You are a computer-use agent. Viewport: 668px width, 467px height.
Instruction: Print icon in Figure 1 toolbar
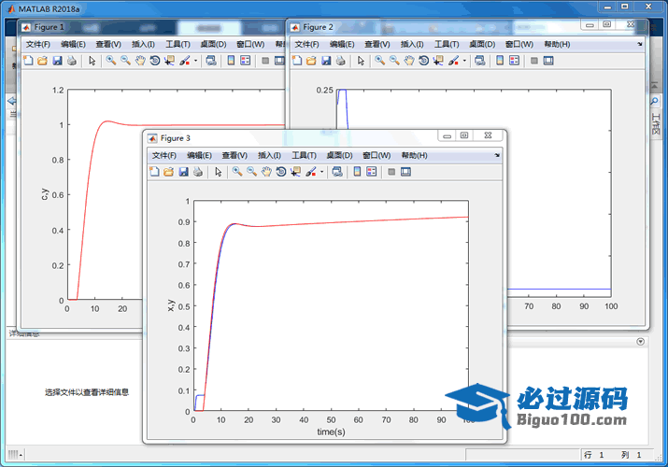click(72, 61)
